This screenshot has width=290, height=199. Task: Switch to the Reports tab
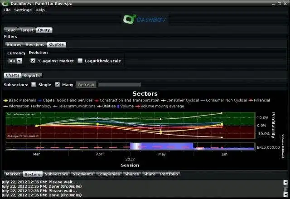point(32,75)
